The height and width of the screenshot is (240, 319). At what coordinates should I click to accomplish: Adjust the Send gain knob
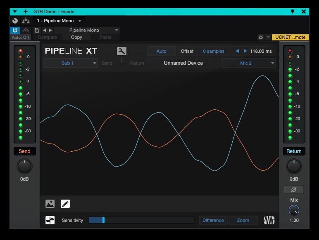coord(24,167)
